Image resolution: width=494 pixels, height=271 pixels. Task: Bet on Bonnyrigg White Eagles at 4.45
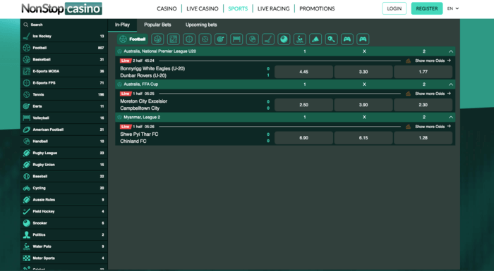303,72
